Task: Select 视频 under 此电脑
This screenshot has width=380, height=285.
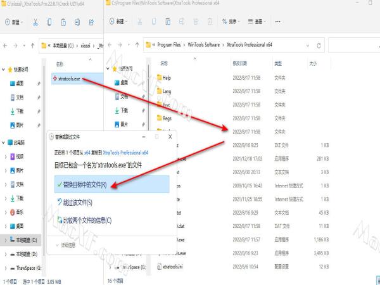Action: [17, 156]
